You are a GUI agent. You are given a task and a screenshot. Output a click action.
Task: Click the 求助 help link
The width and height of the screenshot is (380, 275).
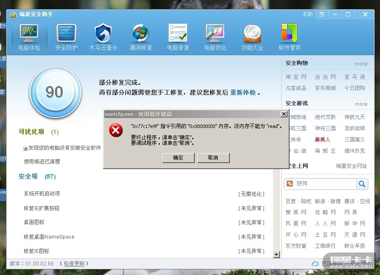pos(307,14)
